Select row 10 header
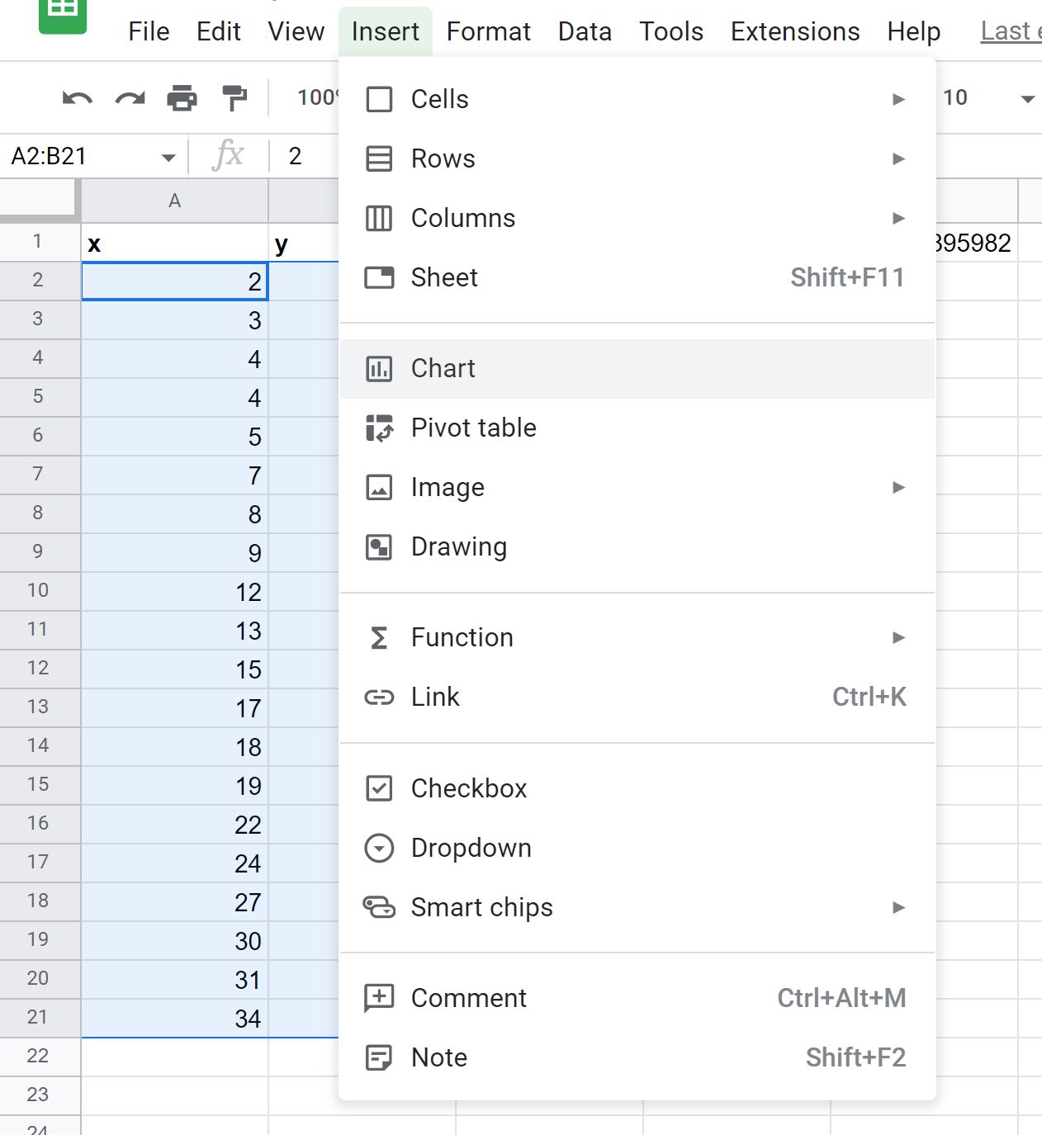The image size is (1042, 1135). pos(38,590)
